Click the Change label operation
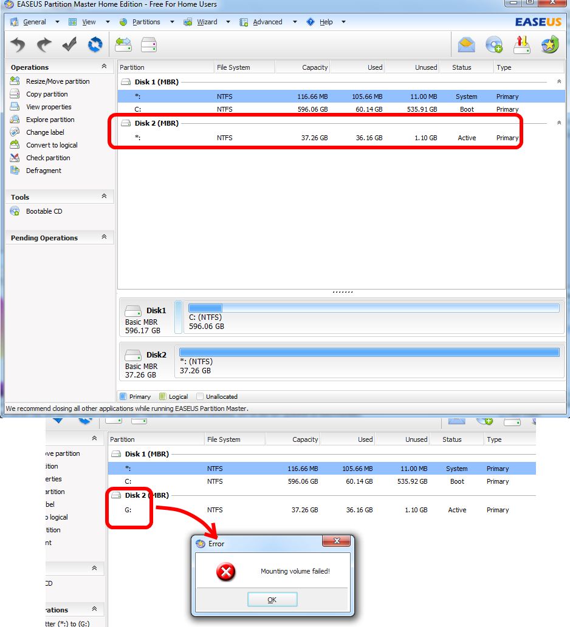The image size is (570, 627). (45, 132)
